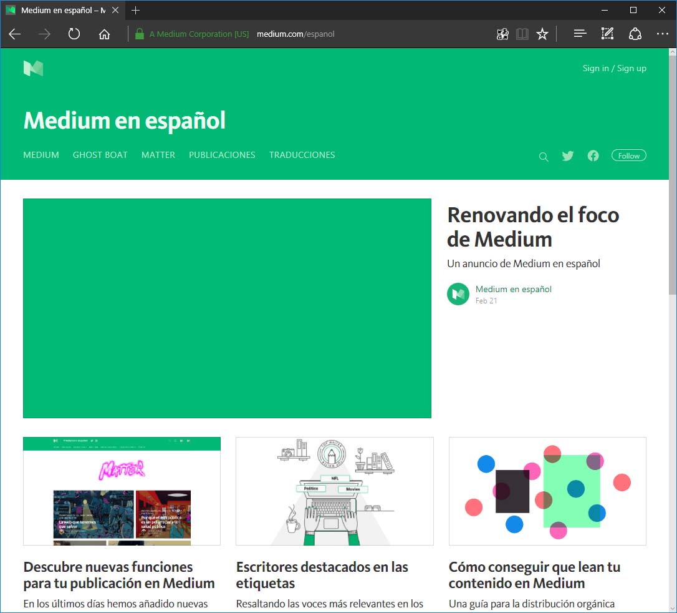This screenshot has width=677, height=613.
Task: Add page to favorites with star icon
Action: (542, 34)
